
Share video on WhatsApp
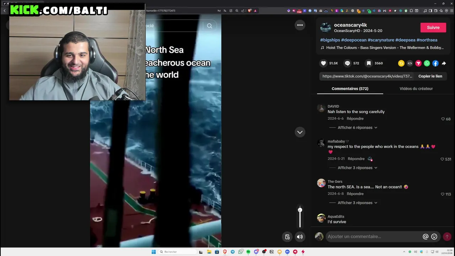click(x=427, y=63)
